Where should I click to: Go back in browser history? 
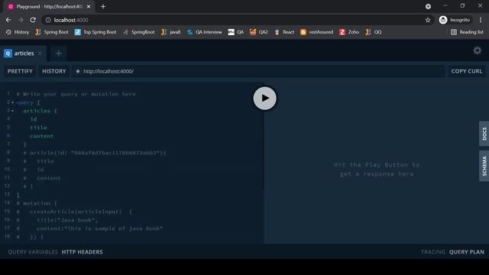click(x=8, y=20)
